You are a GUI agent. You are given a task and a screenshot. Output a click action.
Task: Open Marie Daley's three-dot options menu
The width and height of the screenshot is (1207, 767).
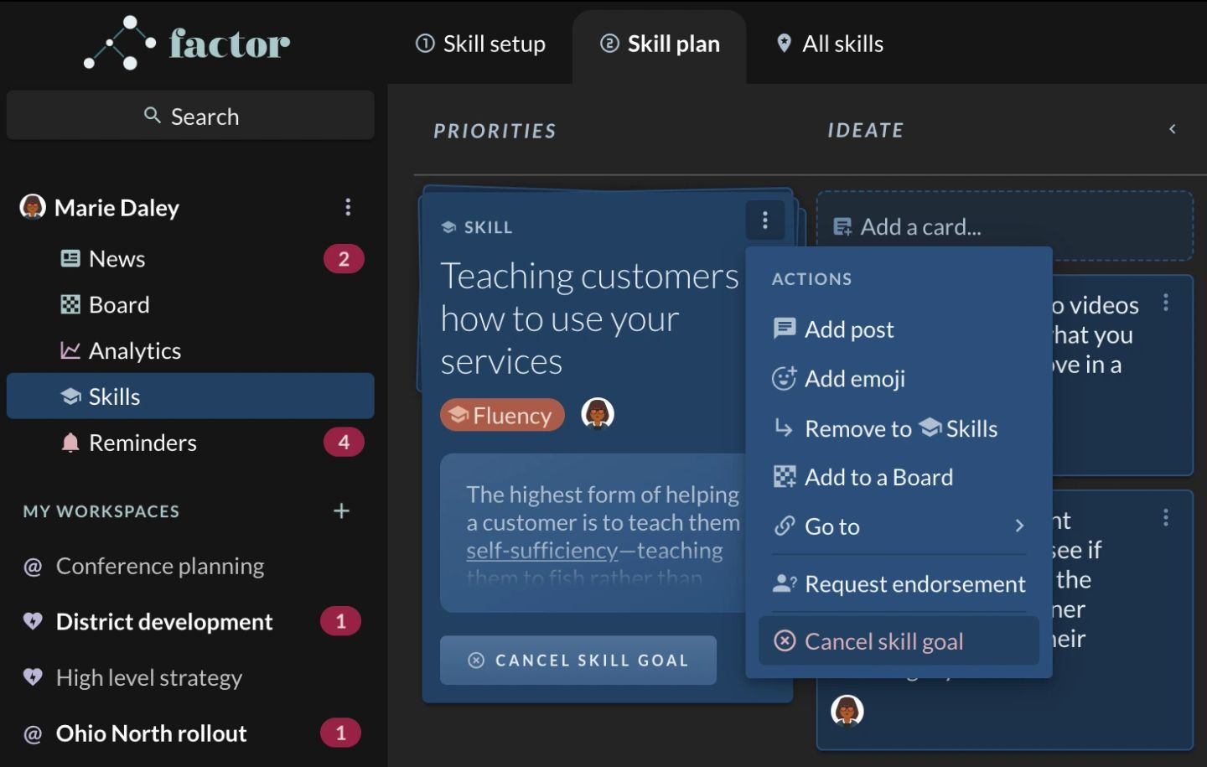348,207
